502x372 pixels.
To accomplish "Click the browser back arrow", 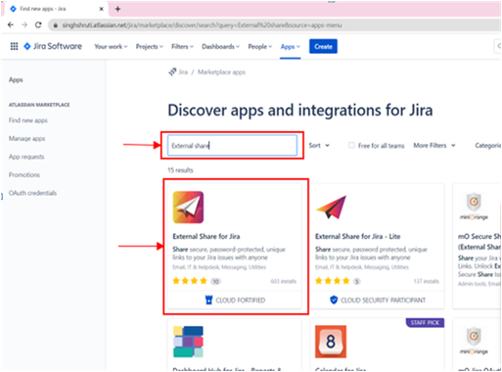I will point(11,25).
